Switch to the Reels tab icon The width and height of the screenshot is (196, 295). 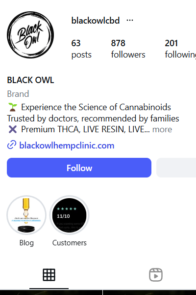pos(156,275)
